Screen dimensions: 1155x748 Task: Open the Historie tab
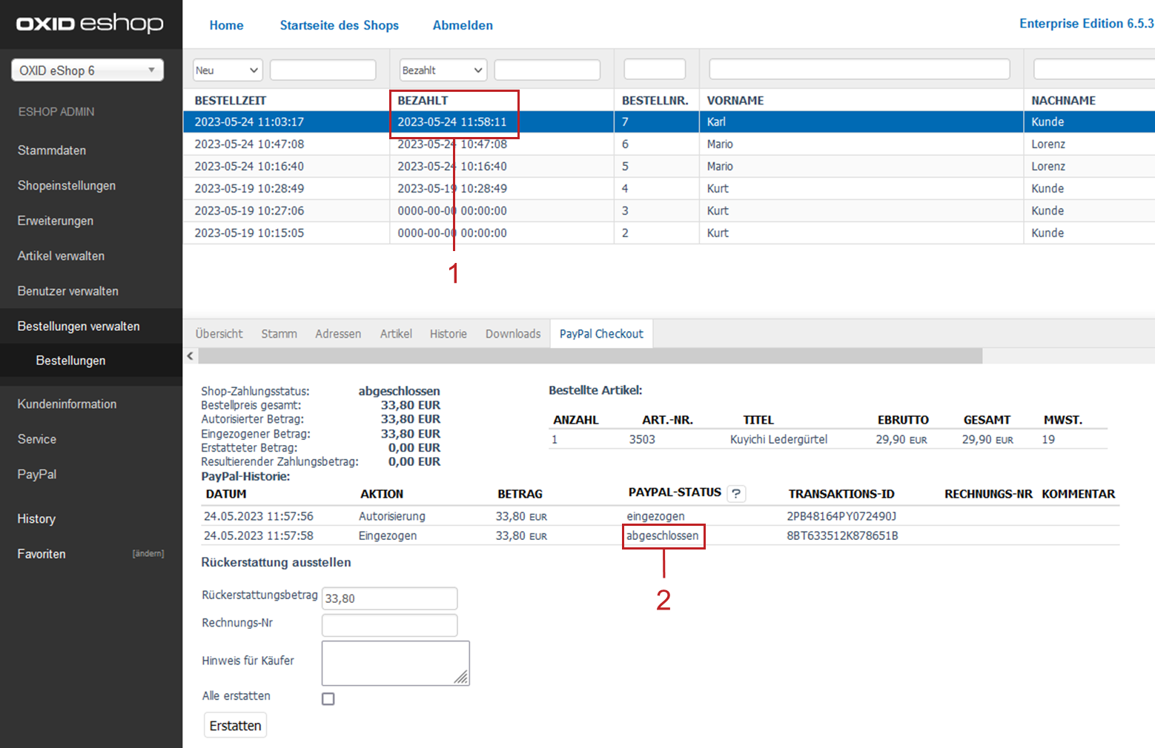(x=448, y=334)
